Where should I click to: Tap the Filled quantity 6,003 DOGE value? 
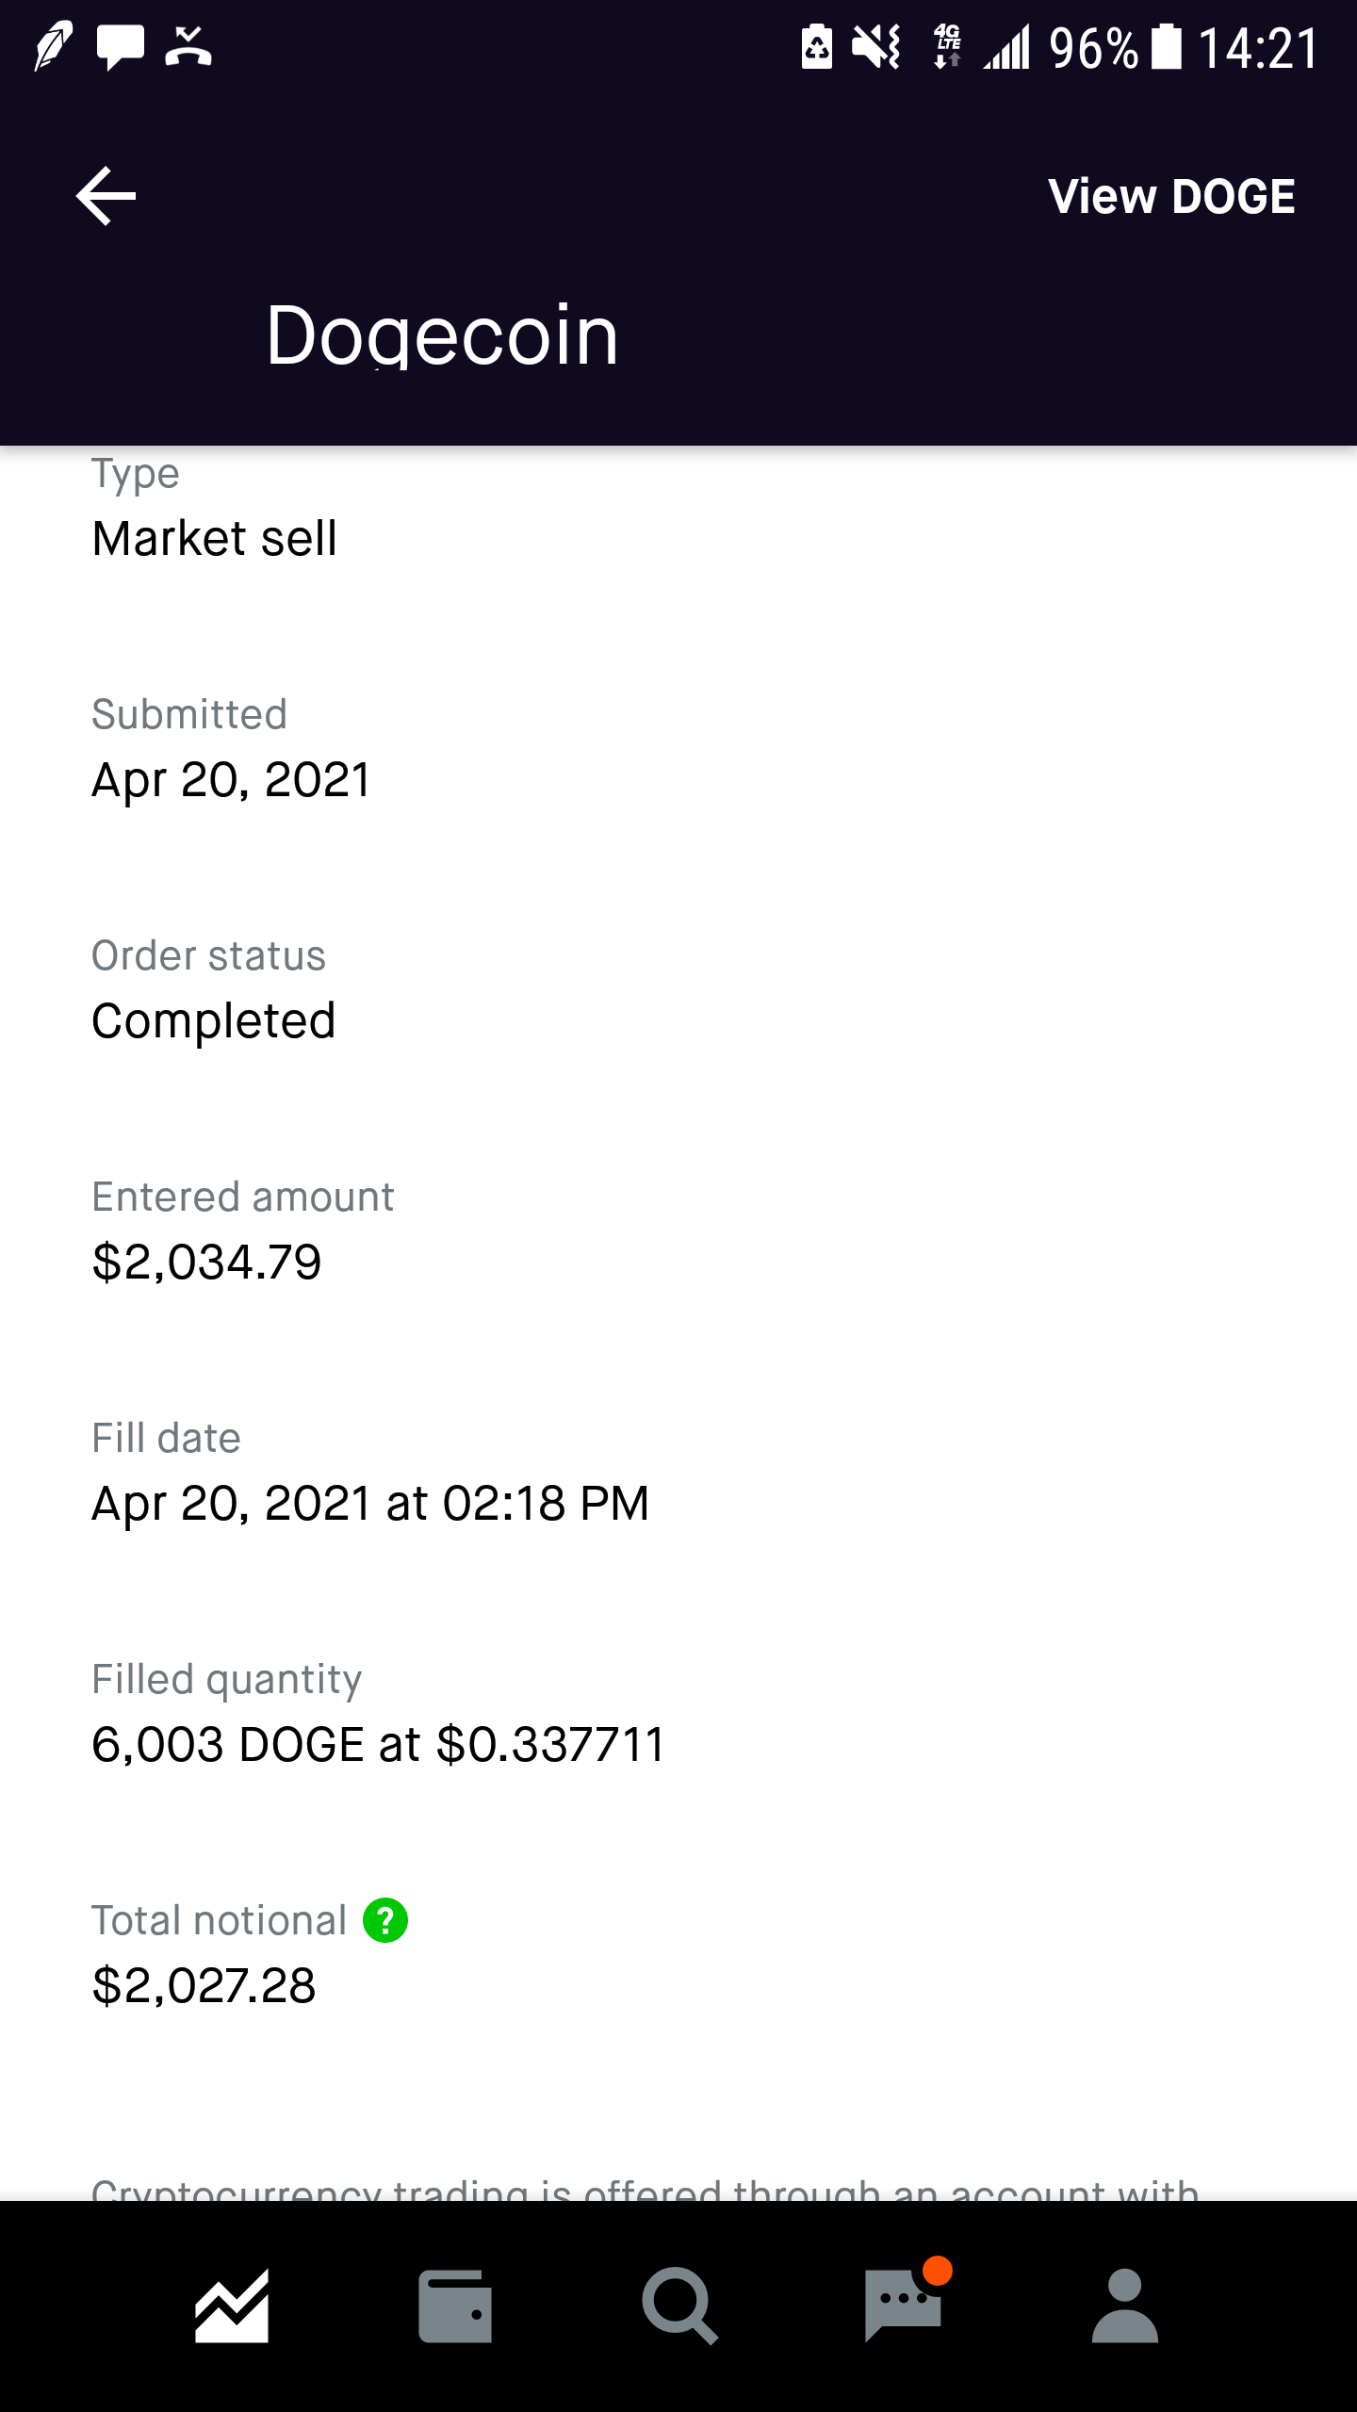point(379,1745)
